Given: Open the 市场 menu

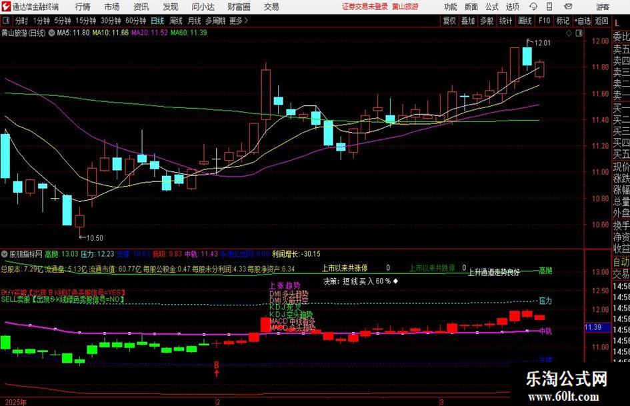Looking at the screenshot, I should click(x=112, y=7).
